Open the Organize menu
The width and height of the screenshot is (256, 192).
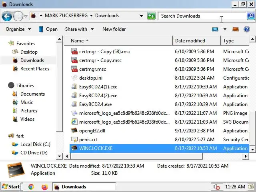(x=18, y=29)
